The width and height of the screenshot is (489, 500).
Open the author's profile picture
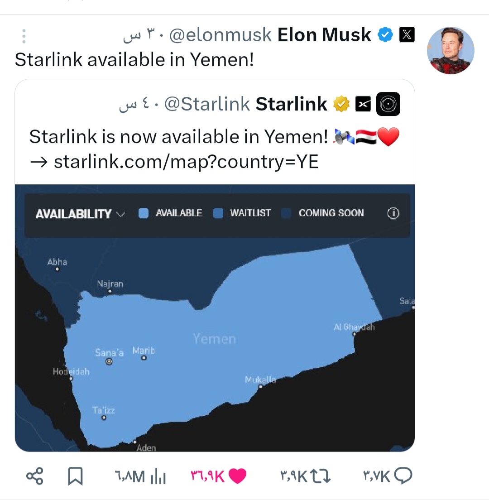click(451, 50)
